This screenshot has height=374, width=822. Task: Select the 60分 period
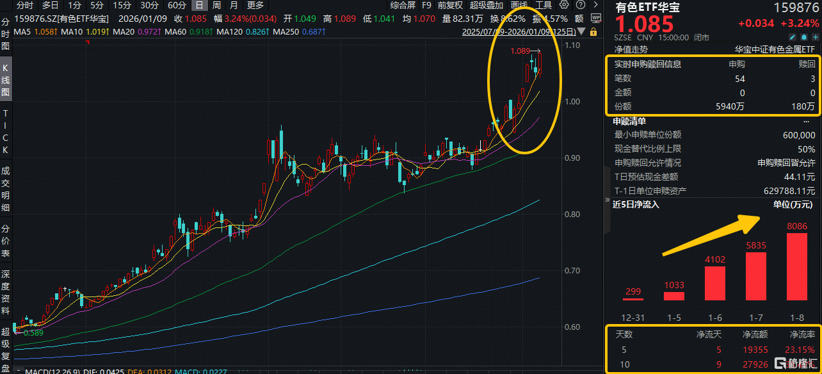tap(177, 5)
